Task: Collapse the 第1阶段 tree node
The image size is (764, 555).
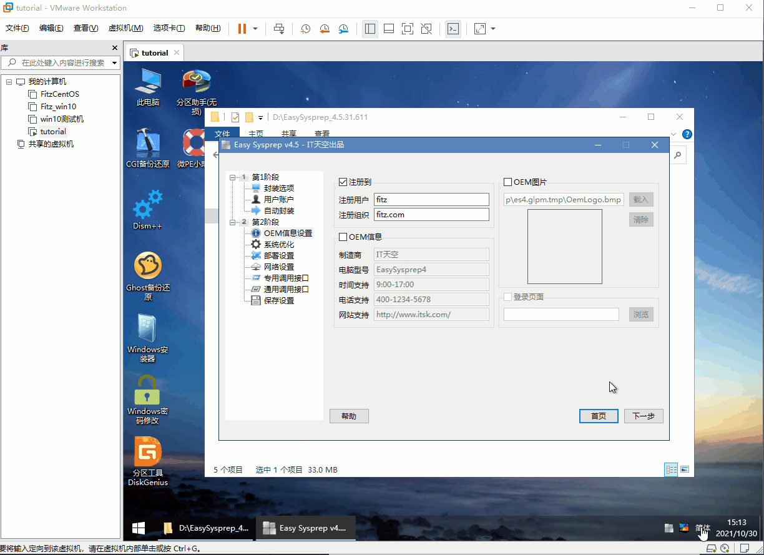Action: pos(233,177)
